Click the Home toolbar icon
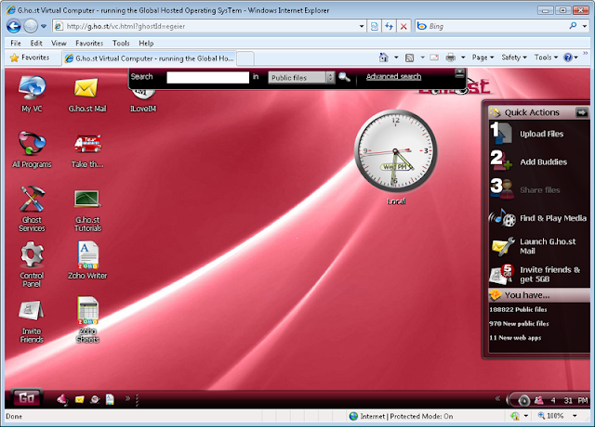 (x=384, y=58)
